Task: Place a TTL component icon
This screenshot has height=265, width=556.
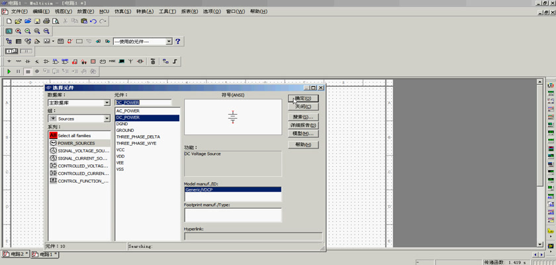Action: (56, 62)
